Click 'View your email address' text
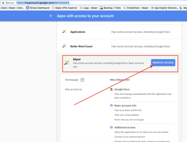The height and width of the screenshot is (142, 187). coord(127,115)
